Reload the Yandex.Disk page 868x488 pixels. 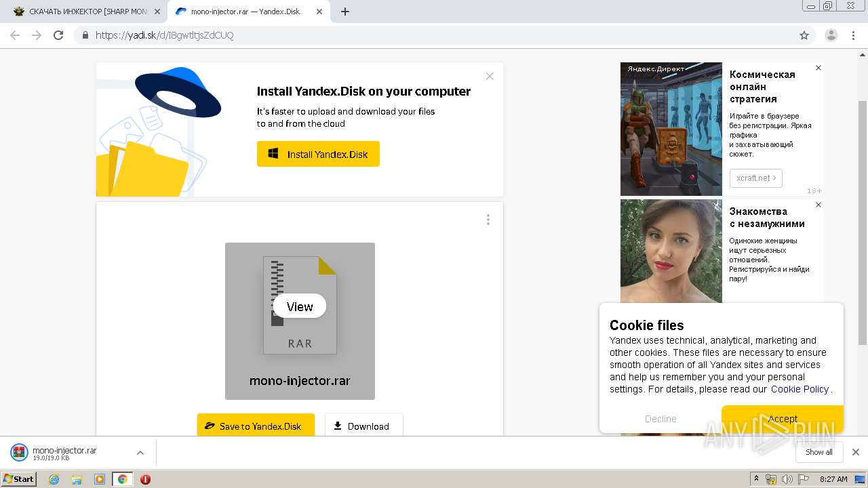click(x=58, y=35)
